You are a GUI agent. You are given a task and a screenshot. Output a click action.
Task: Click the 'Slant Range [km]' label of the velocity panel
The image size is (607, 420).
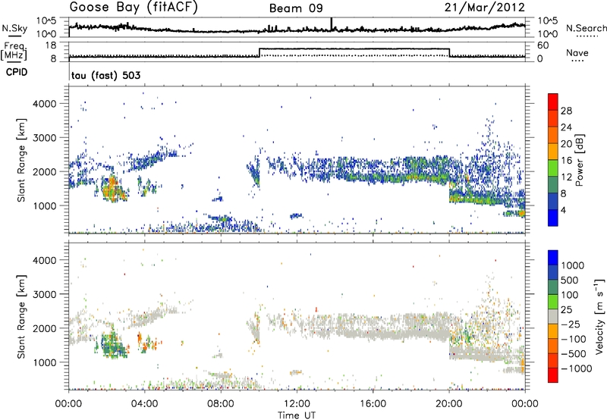21,316
